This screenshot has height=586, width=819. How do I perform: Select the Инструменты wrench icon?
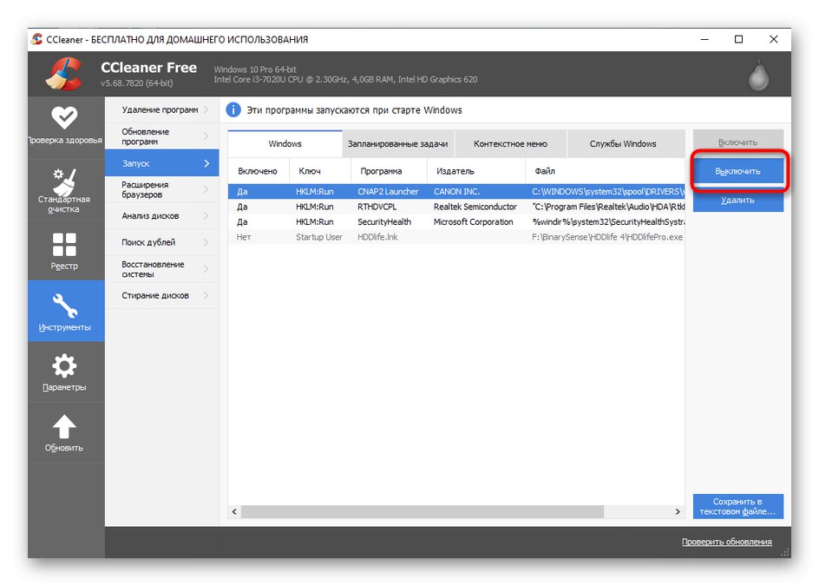65,306
